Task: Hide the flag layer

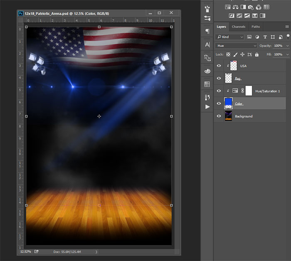Action: click(x=219, y=78)
